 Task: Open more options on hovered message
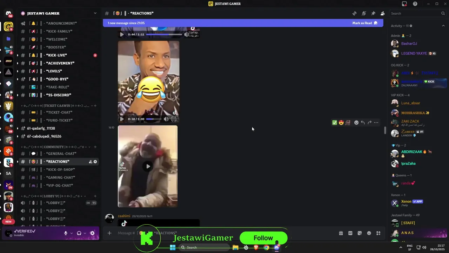click(x=376, y=123)
